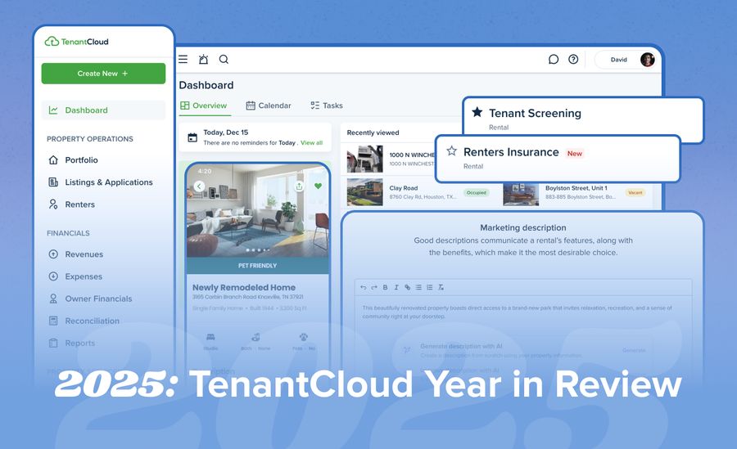Click the Revenues arrow circle icon

pyautogui.click(x=53, y=254)
